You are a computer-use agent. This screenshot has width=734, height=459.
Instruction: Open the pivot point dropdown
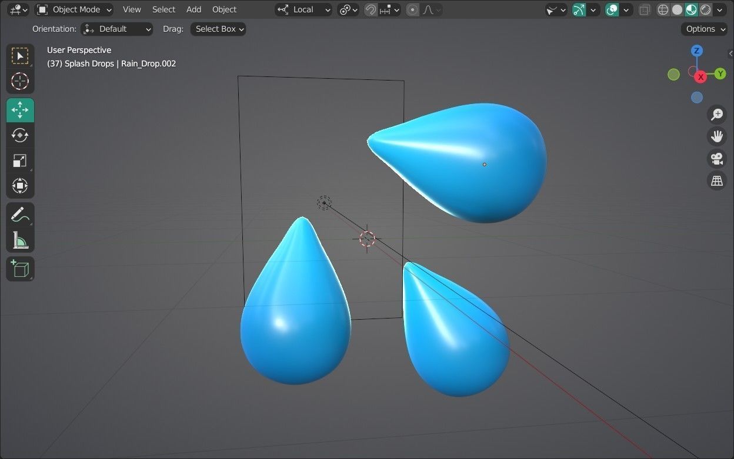click(348, 9)
